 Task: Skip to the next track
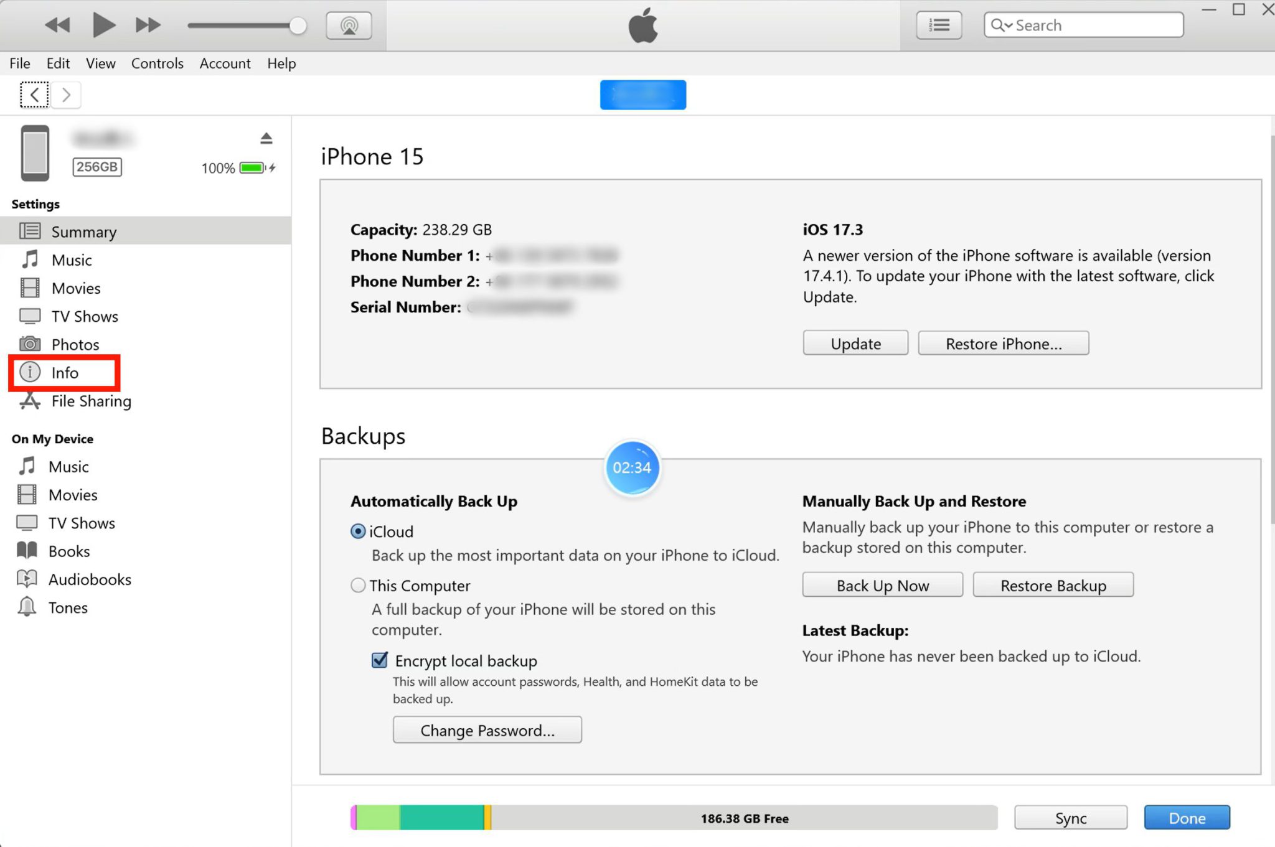(x=148, y=25)
